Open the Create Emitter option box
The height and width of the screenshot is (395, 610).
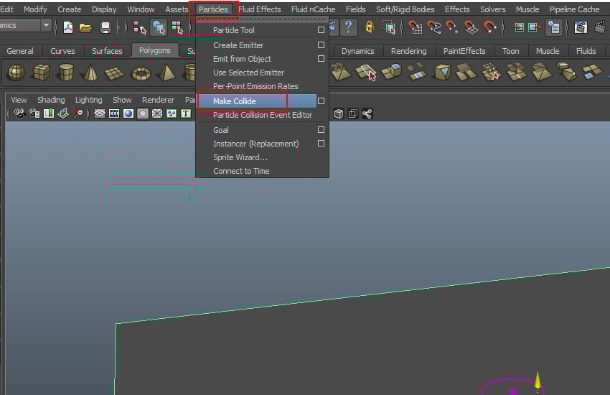pyautogui.click(x=321, y=45)
